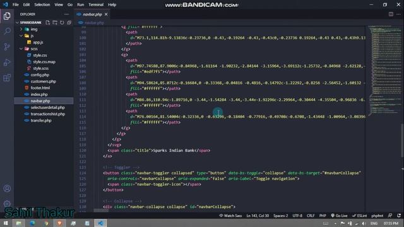Click the VS Code logo icon

tap(6, 4)
